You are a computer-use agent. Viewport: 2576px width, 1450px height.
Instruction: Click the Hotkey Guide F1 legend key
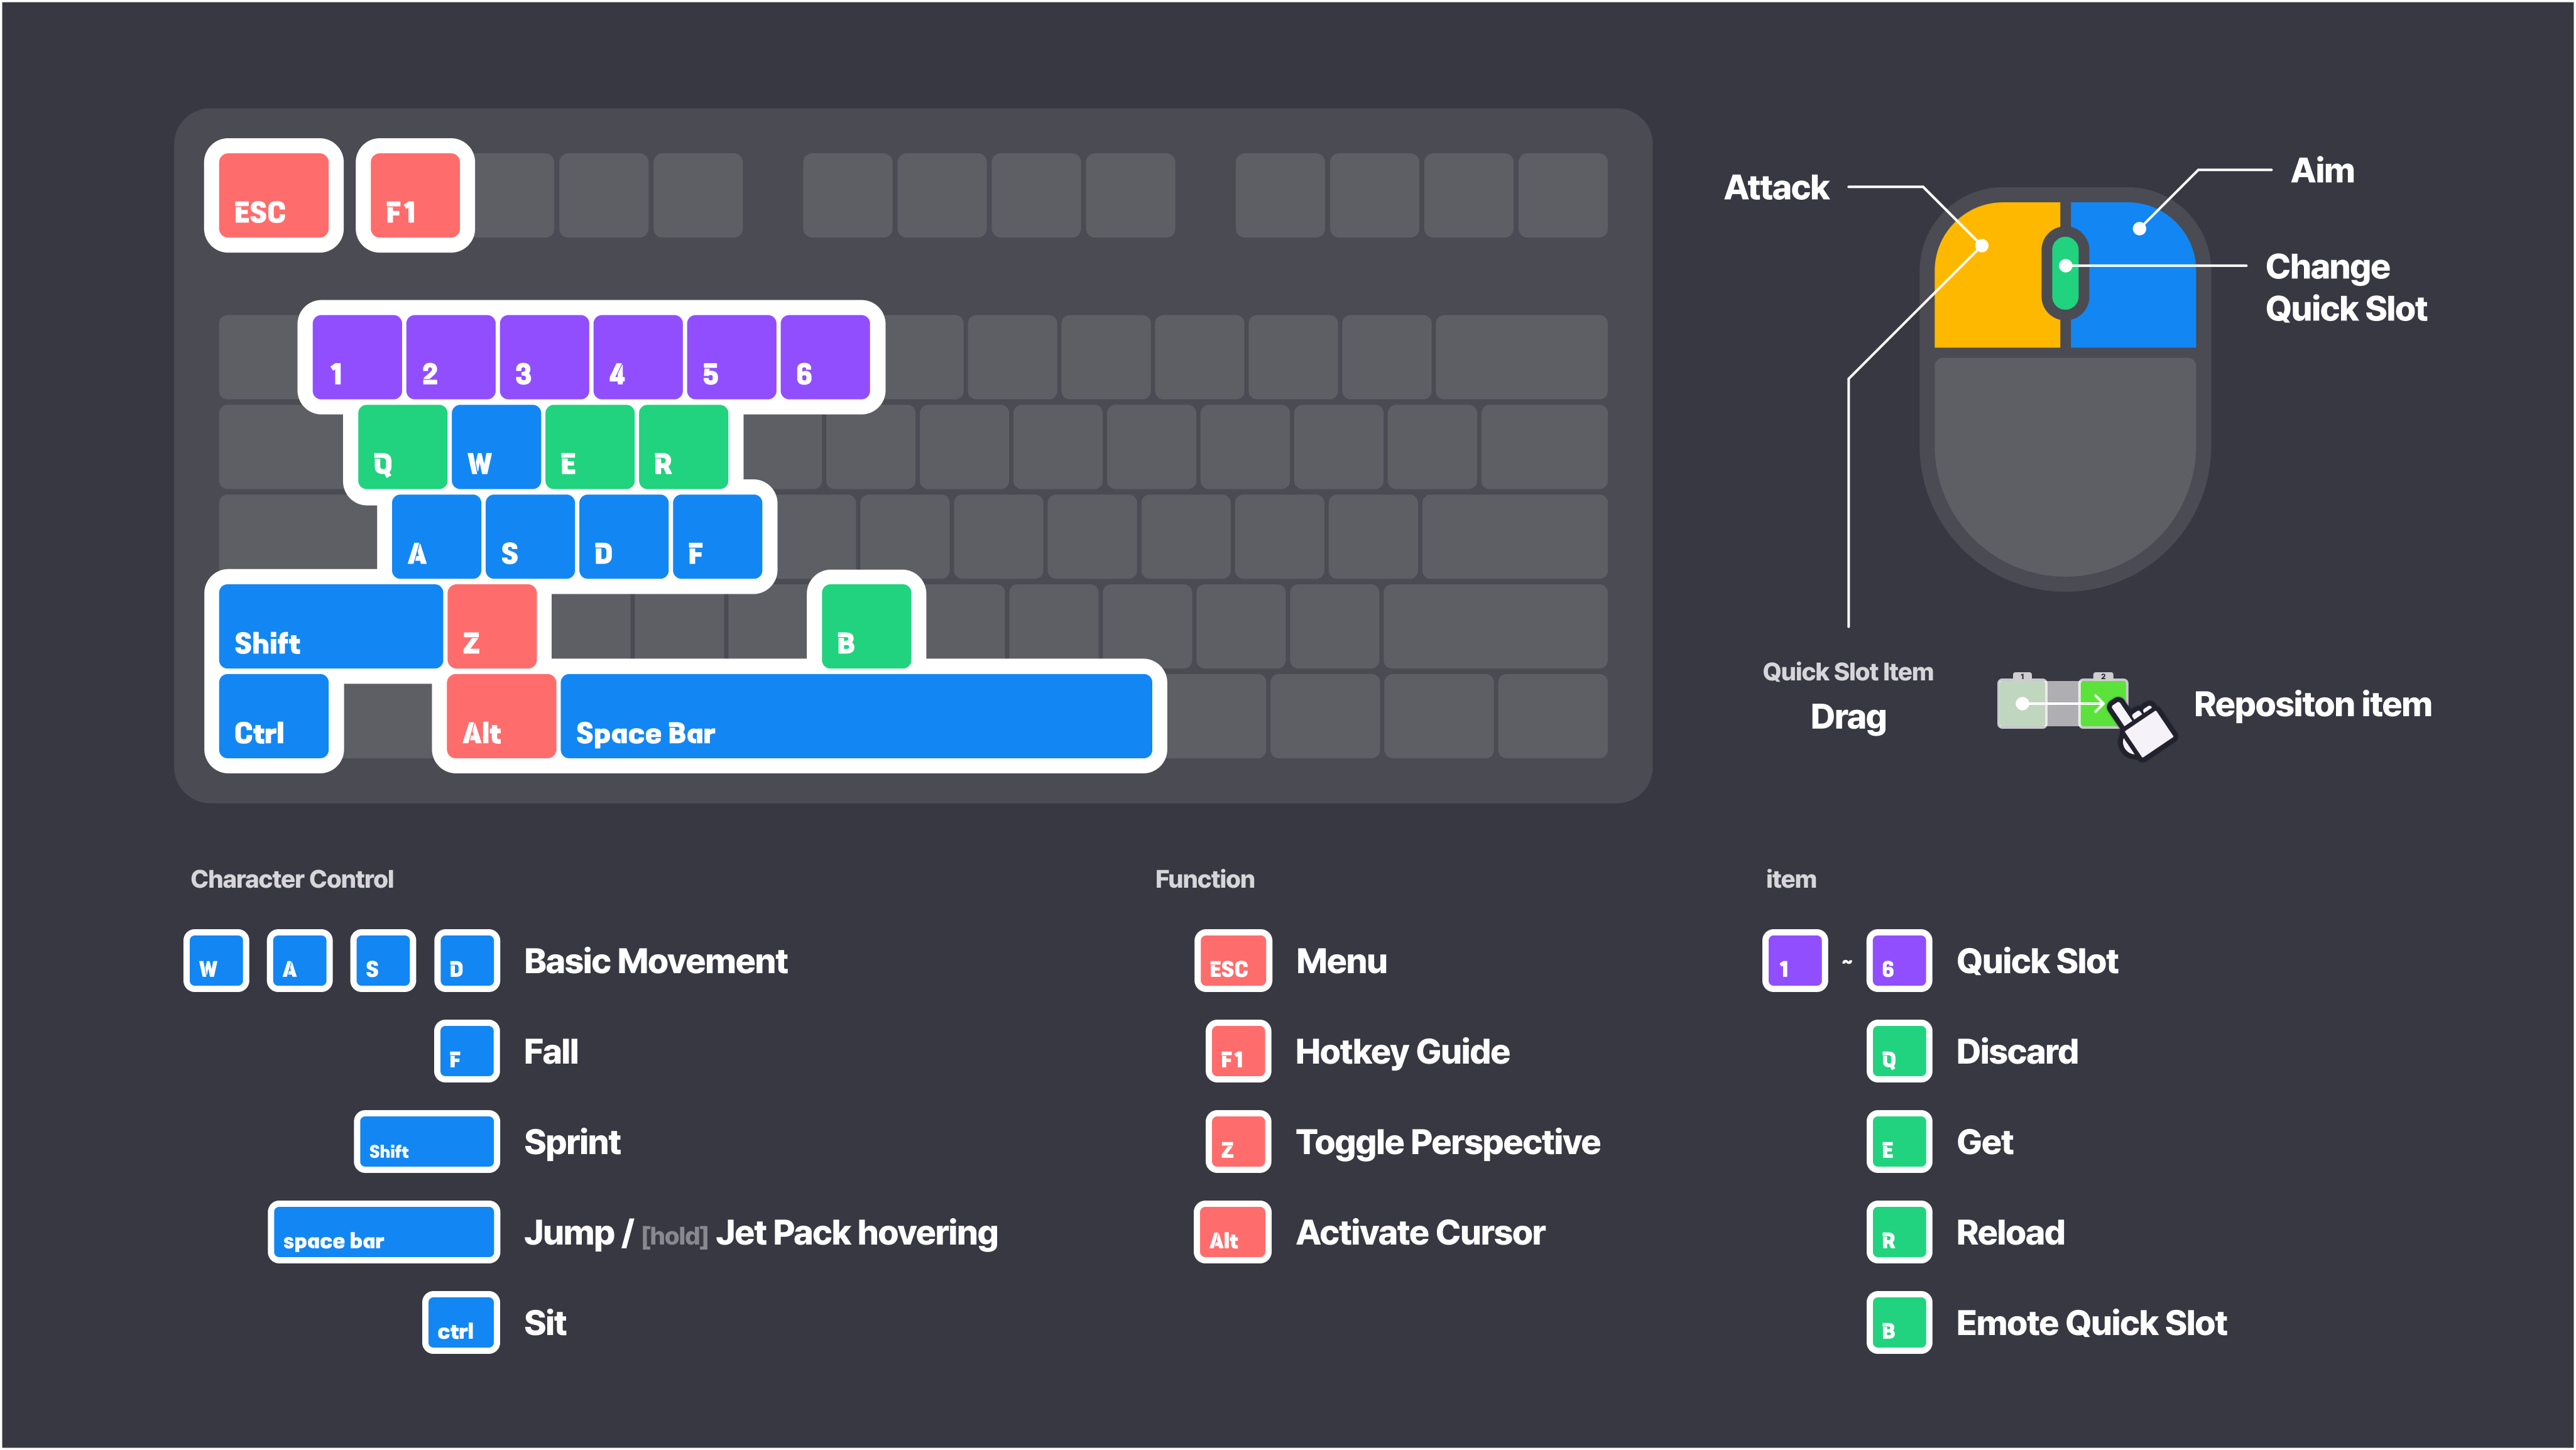pyautogui.click(x=1238, y=1051)
